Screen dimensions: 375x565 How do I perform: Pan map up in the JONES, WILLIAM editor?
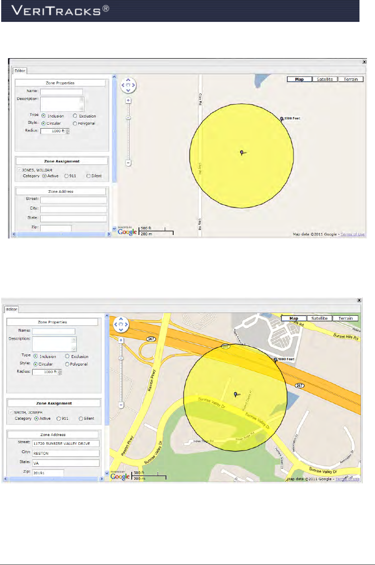[128, 80]
